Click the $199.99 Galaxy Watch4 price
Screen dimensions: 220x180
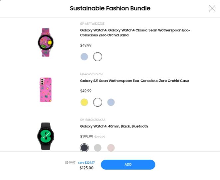pos(87,136)
